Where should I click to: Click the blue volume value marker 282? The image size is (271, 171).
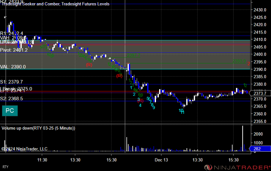(260, 149)
